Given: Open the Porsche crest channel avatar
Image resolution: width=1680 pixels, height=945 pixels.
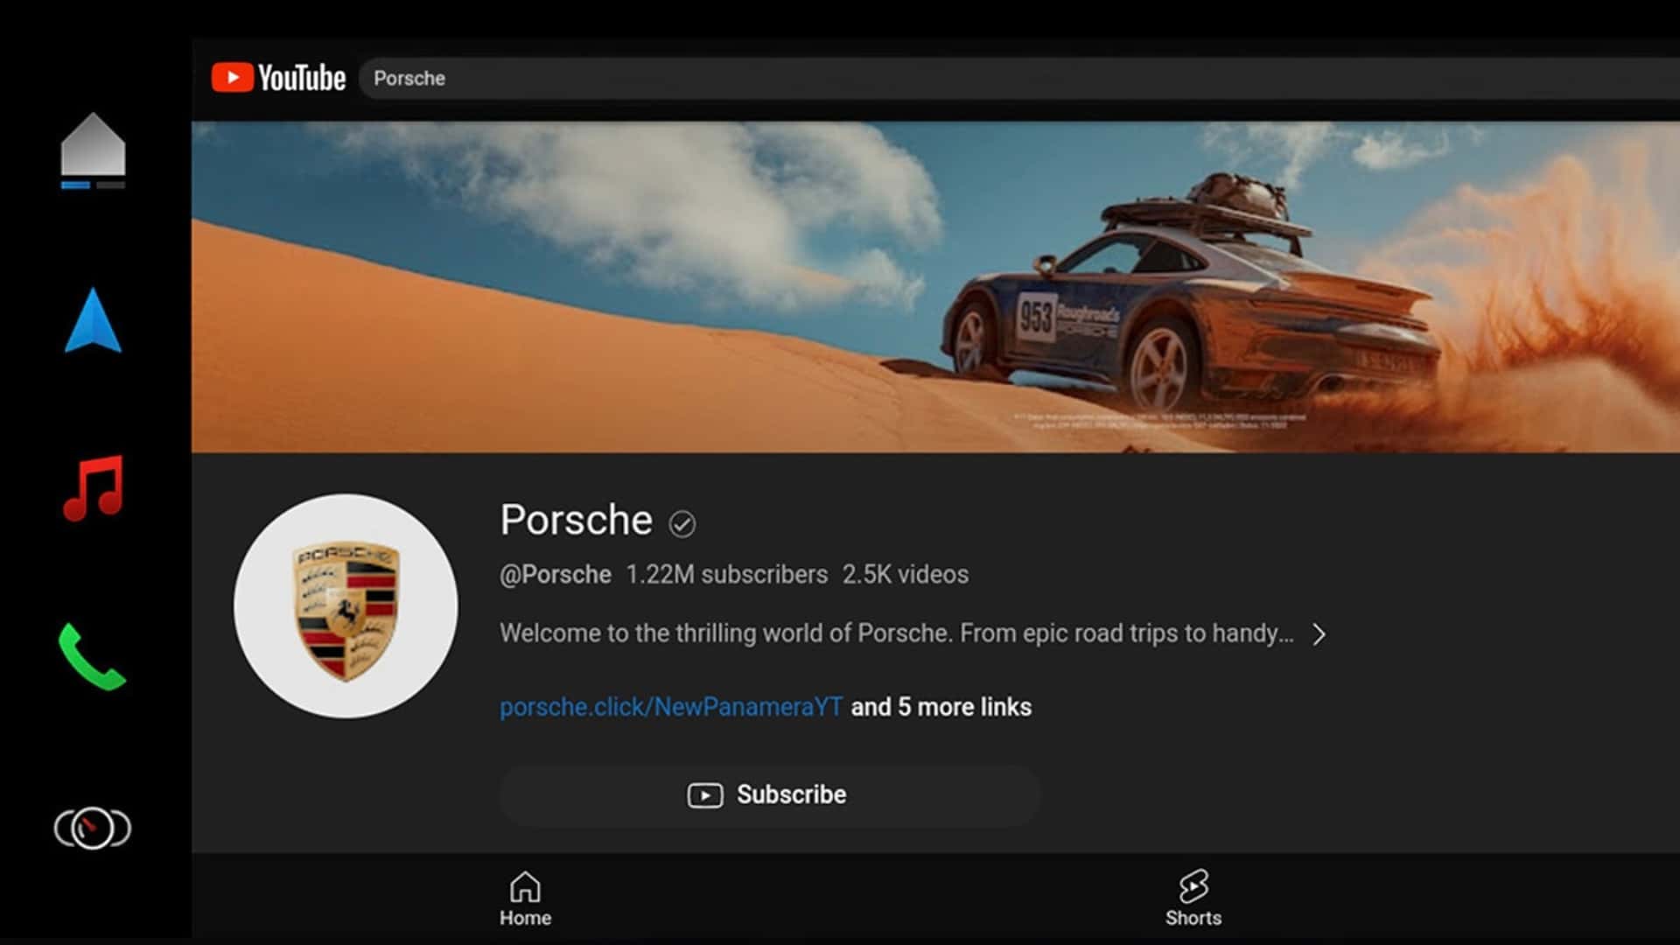Looking at the screenshot, I should pos(346,605).
